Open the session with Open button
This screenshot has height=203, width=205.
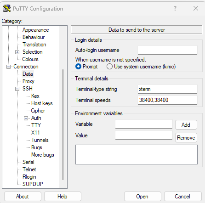(x=142, y=197)
